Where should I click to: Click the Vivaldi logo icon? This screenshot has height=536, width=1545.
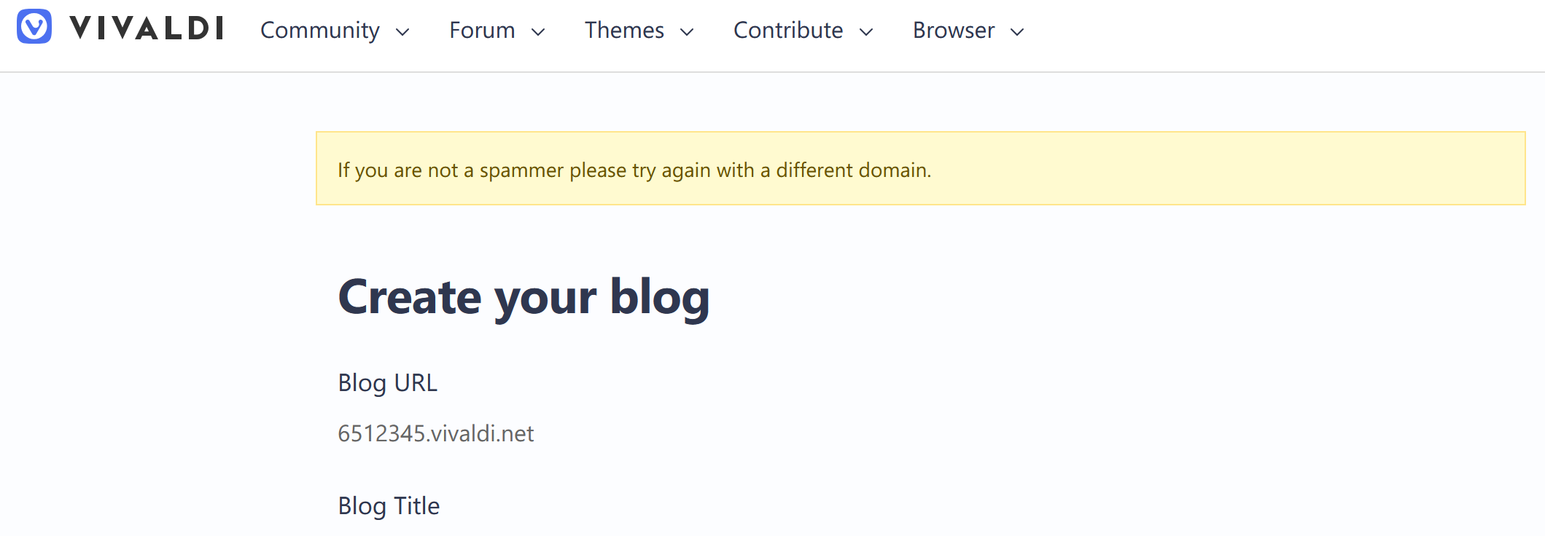[34, 27]
